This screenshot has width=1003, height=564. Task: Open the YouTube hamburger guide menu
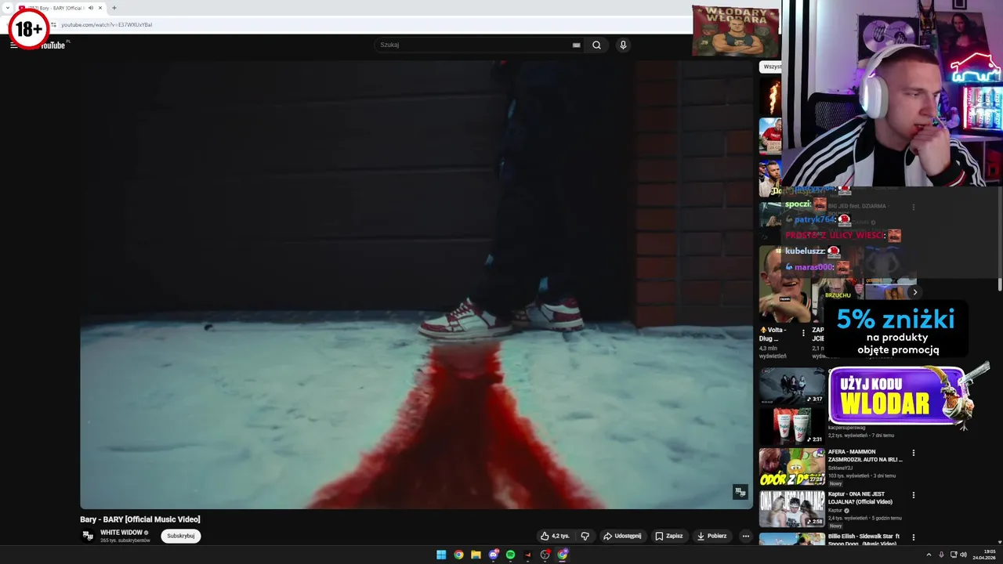(13, 45)
